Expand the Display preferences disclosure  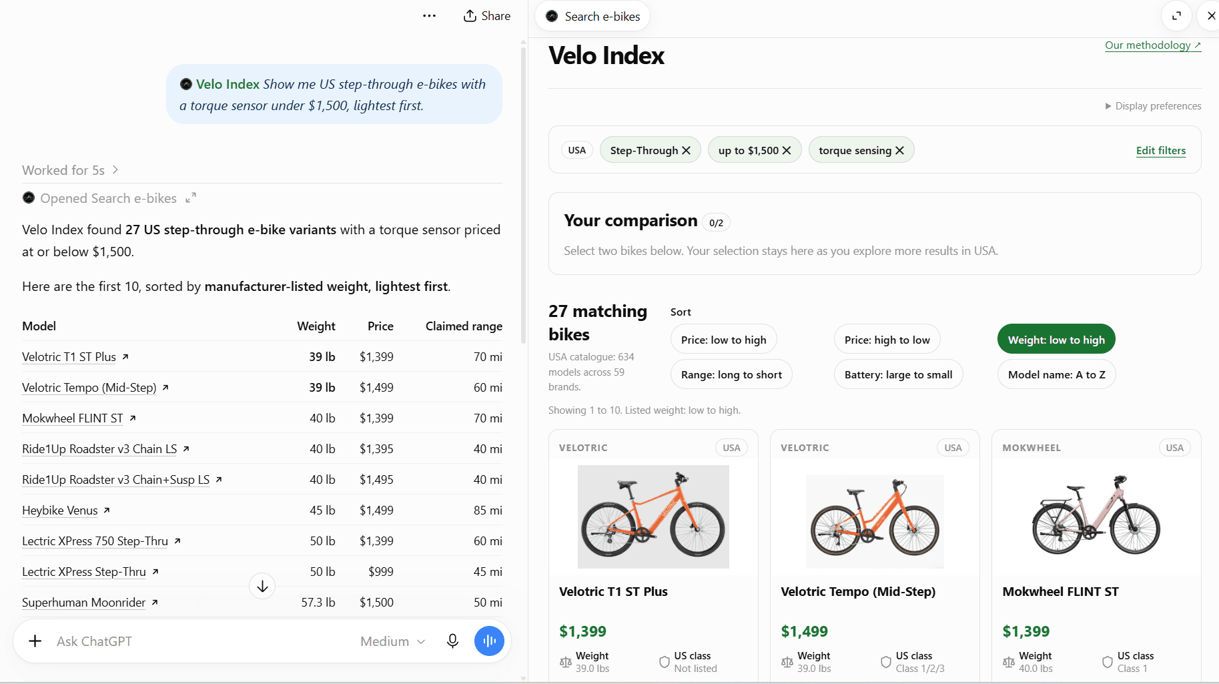[x=1153, y=106]
